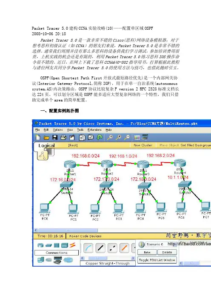Open the Help menu
211x298 pixels.
tap(108, 129)
